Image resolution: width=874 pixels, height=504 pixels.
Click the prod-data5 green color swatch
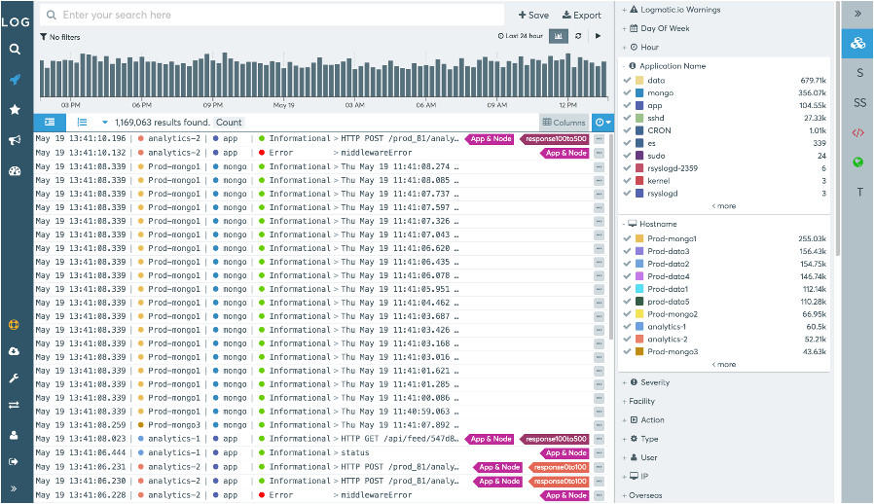639,302
